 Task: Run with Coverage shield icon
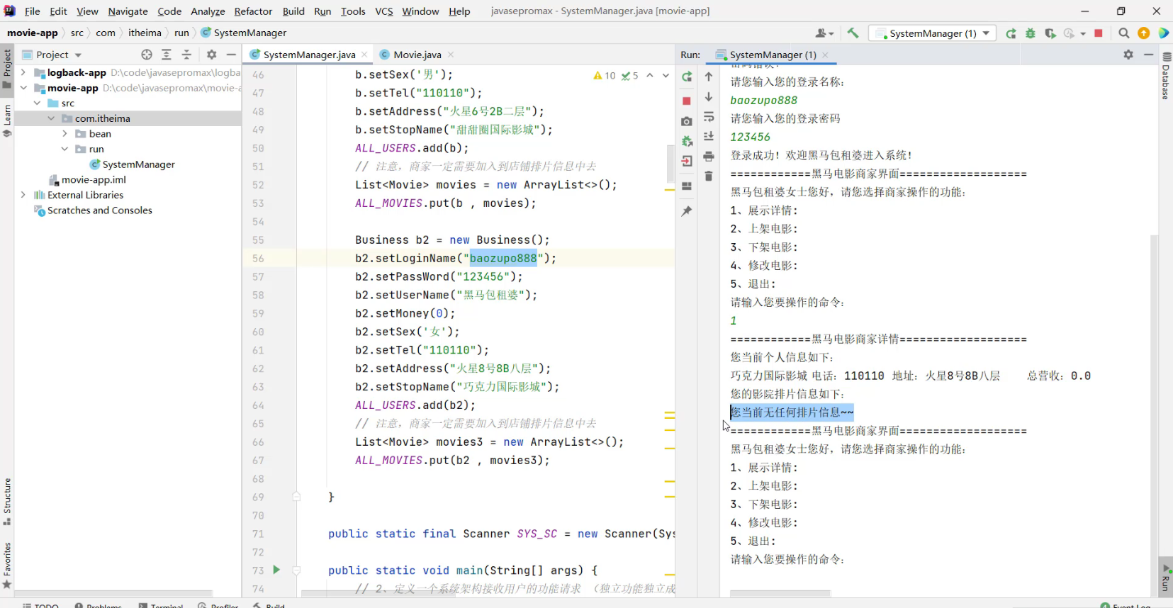(1050, 33)
